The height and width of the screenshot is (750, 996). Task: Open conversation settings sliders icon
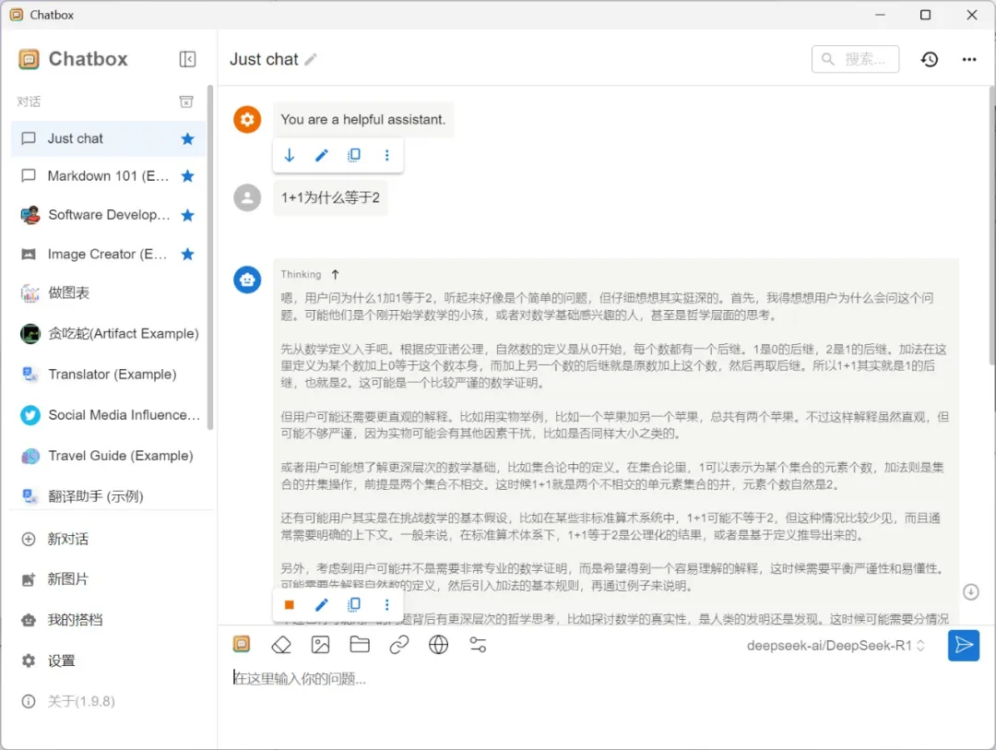point(478,645)
